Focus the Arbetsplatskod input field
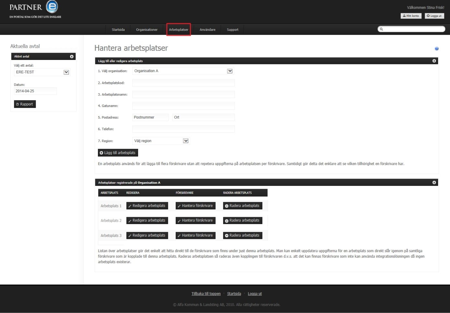Screen dimensions: 450x313 coord(183,83)
